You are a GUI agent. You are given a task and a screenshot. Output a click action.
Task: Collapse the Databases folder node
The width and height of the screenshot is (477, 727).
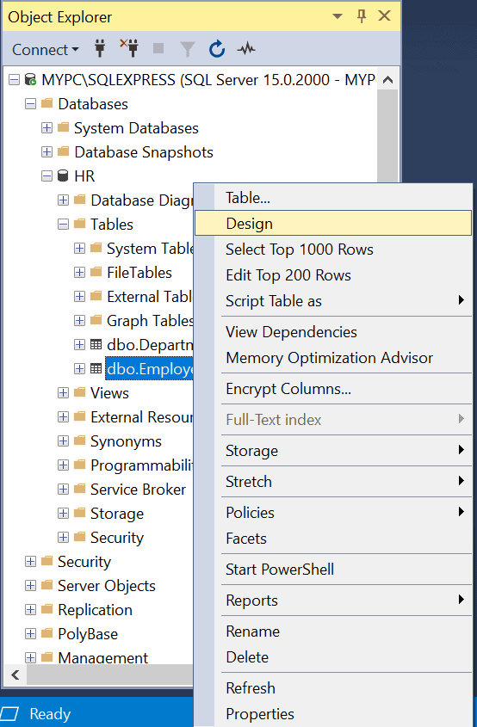[x=30, y=104]
